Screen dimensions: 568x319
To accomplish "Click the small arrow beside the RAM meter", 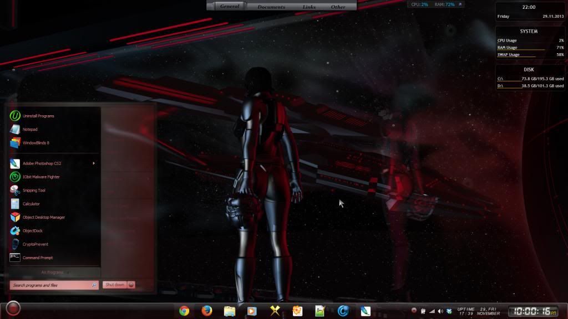I will (460, 4).
